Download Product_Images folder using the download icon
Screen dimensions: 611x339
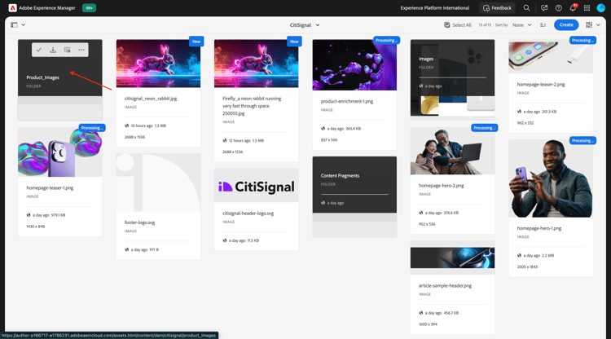point(53,50)
